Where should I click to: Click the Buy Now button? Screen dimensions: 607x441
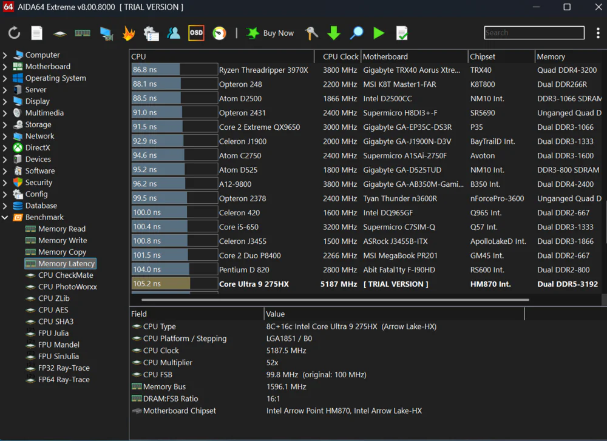[270, 33]
